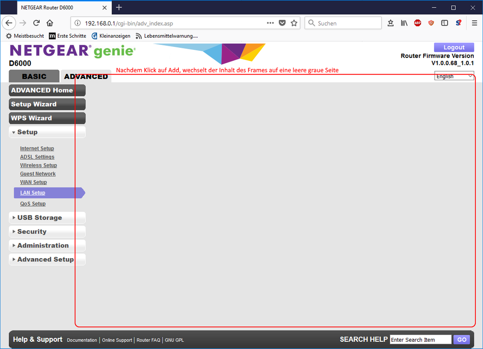Open Internet Setup link
483x349 pixels.
pyautogui.click(x=37, y=148)
